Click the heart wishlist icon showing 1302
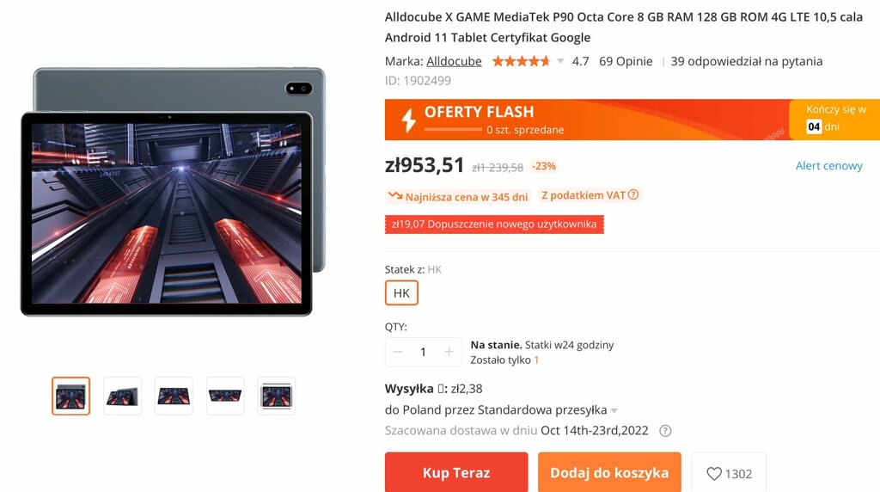Image resolution: width=880 pixels, height=492 pixels. (714, 473)
